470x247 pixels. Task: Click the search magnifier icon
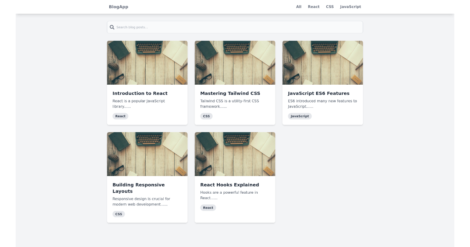click(112, 27)
